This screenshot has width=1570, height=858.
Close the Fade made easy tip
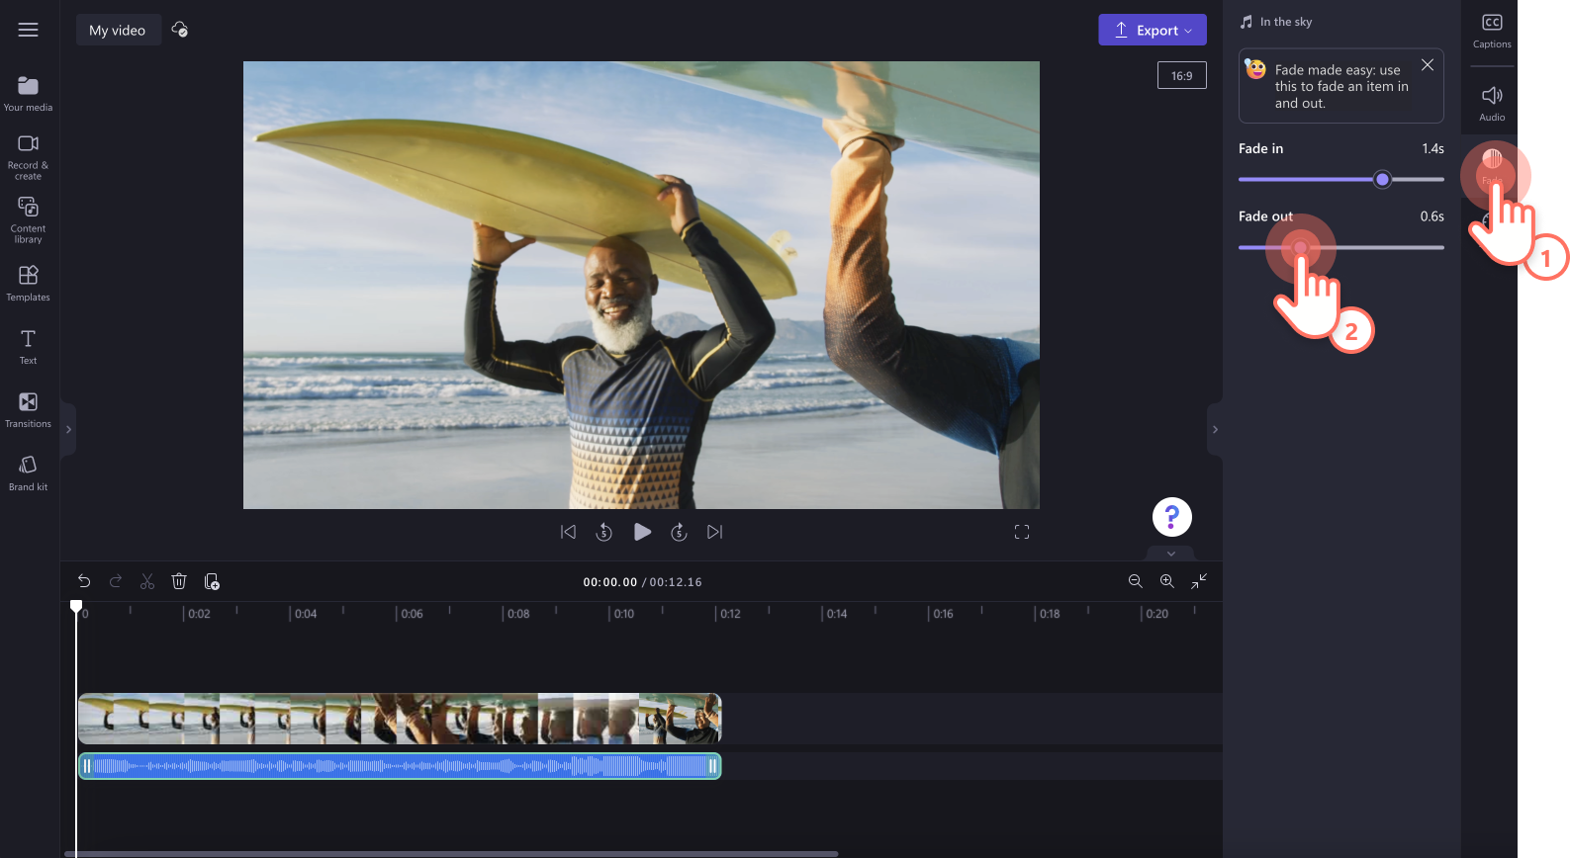[x=1428, y=65]
